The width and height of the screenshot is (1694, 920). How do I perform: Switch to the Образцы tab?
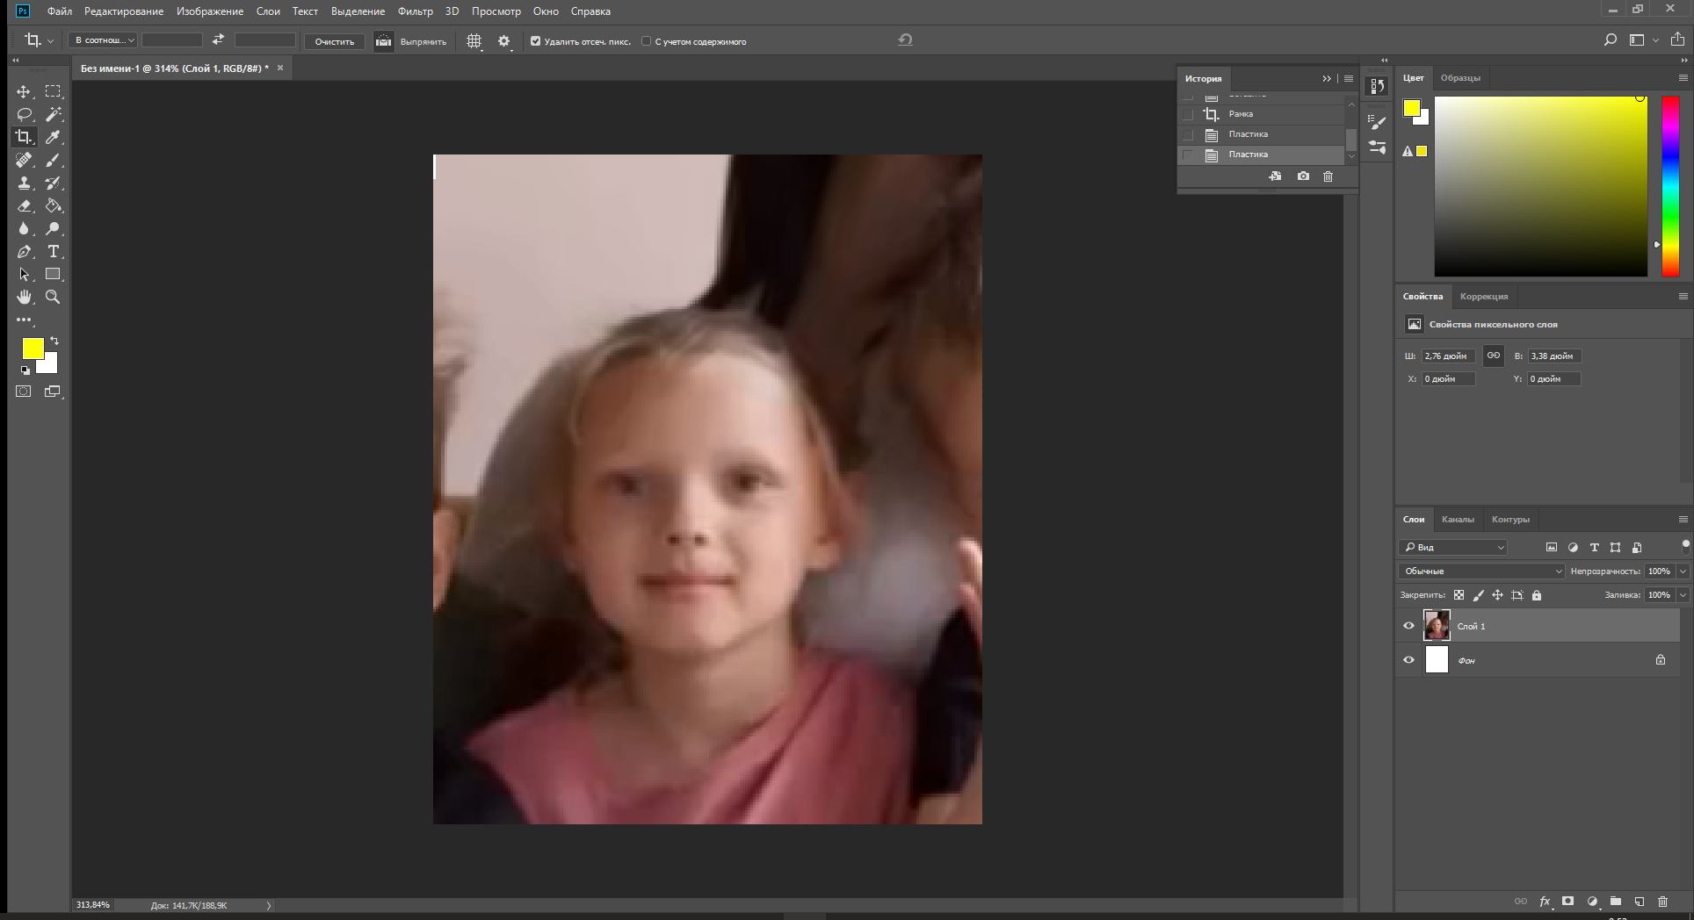point(1460,78)
